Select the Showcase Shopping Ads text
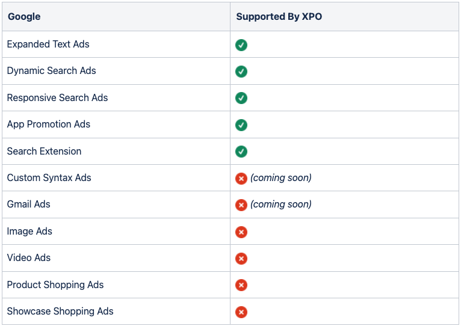 [60, 312]
